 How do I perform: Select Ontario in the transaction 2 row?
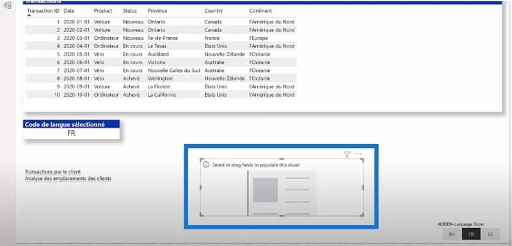click(156, 30)
